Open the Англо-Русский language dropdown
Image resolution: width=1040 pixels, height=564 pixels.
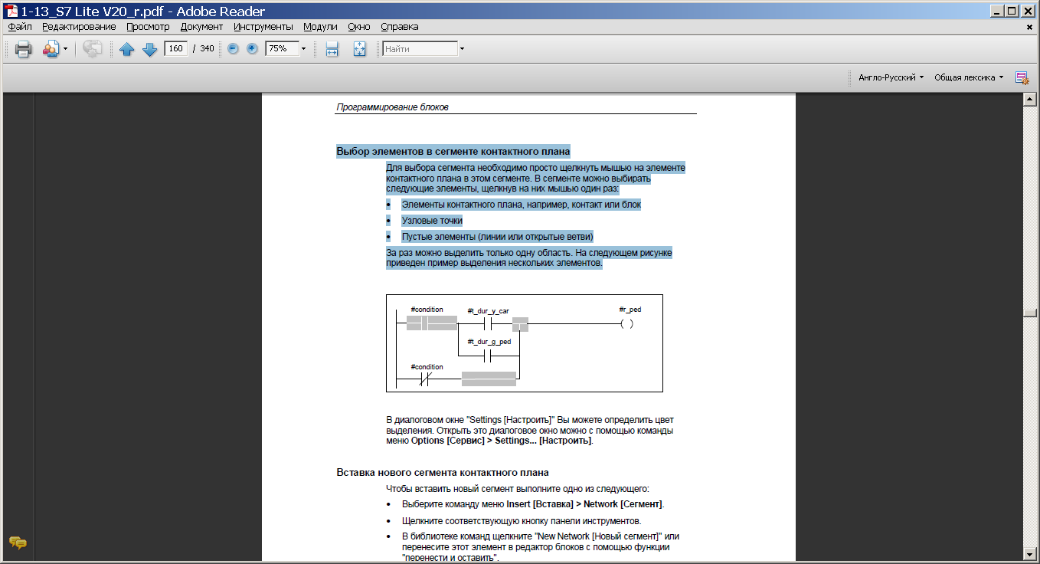tap(891, 77)
